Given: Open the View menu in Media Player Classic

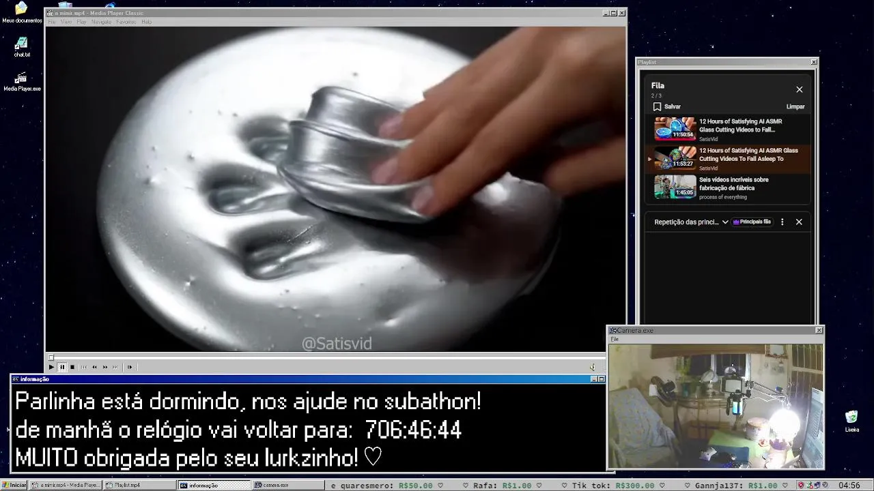Looking at the screenshot, I should tap(66, 22).
